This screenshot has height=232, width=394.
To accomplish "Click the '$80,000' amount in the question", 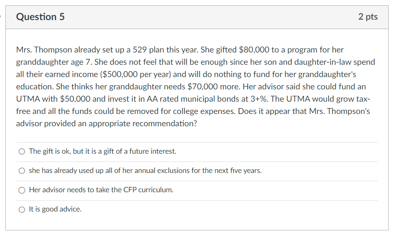I will (x=254, y=50).
